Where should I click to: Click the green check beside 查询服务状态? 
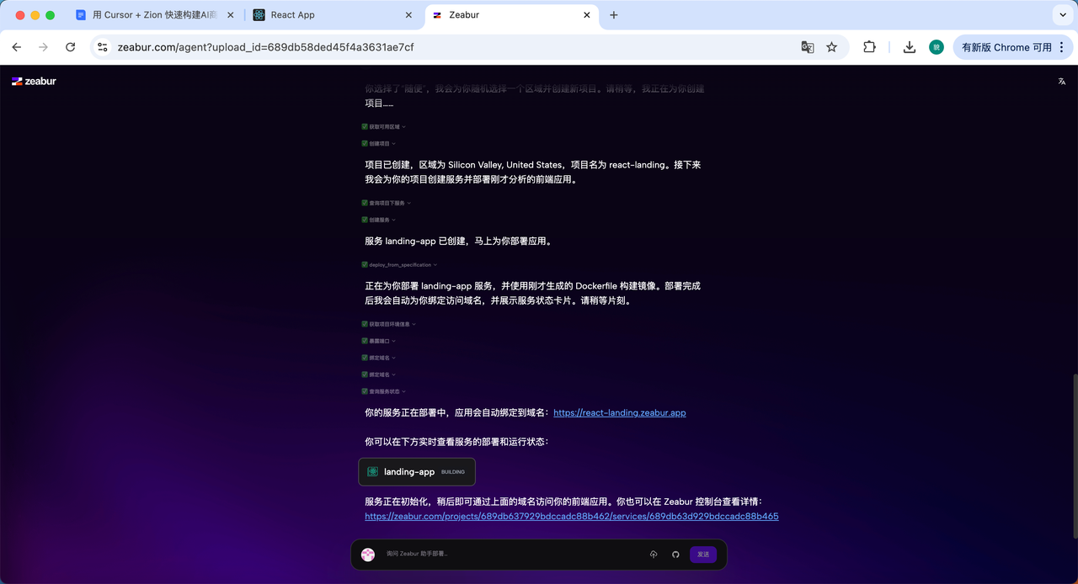[x=365, y=391]
